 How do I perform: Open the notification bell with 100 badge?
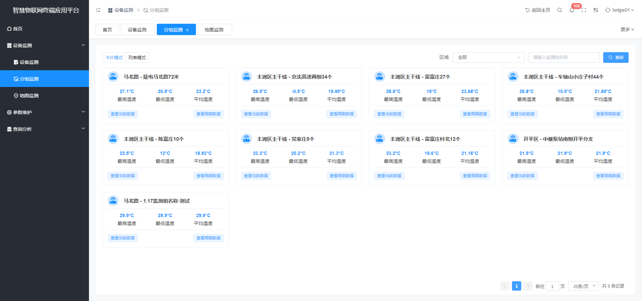click(572, 10)
